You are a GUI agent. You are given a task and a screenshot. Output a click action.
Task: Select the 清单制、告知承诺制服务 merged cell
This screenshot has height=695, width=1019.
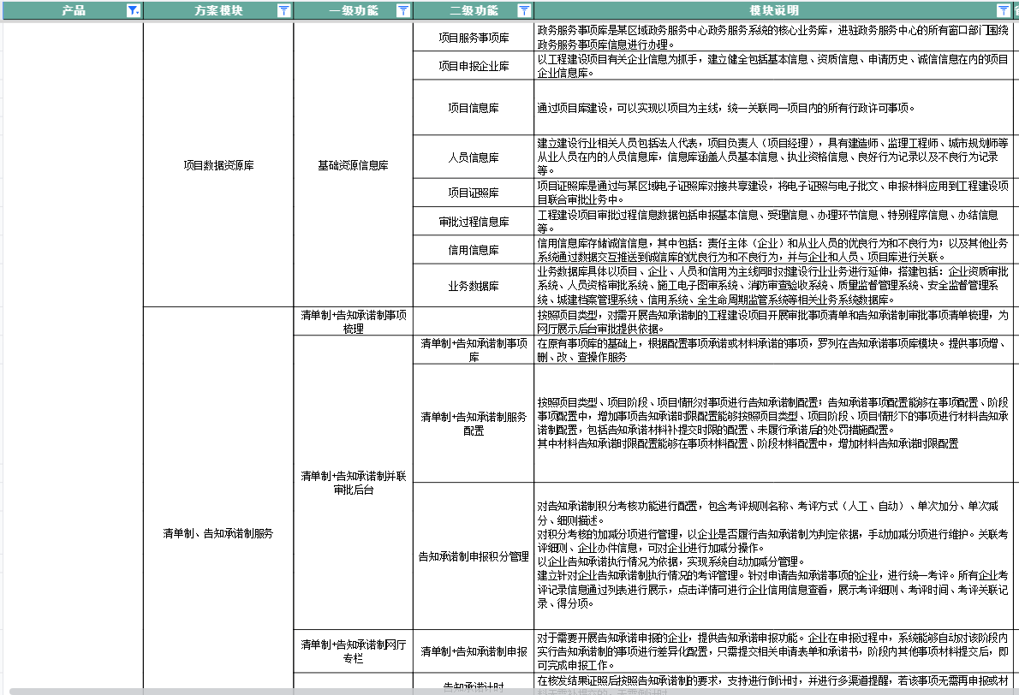[218, 533]
